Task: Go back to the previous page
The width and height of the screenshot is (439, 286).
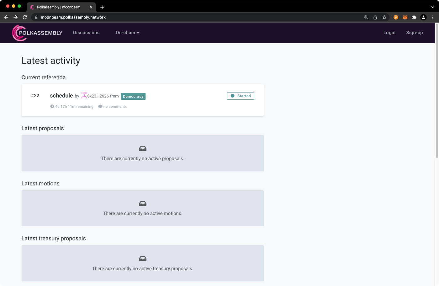Action: [6, 17]
